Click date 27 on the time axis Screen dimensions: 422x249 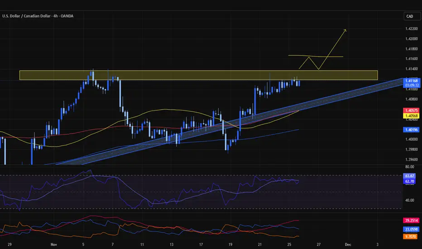(319, 244)
